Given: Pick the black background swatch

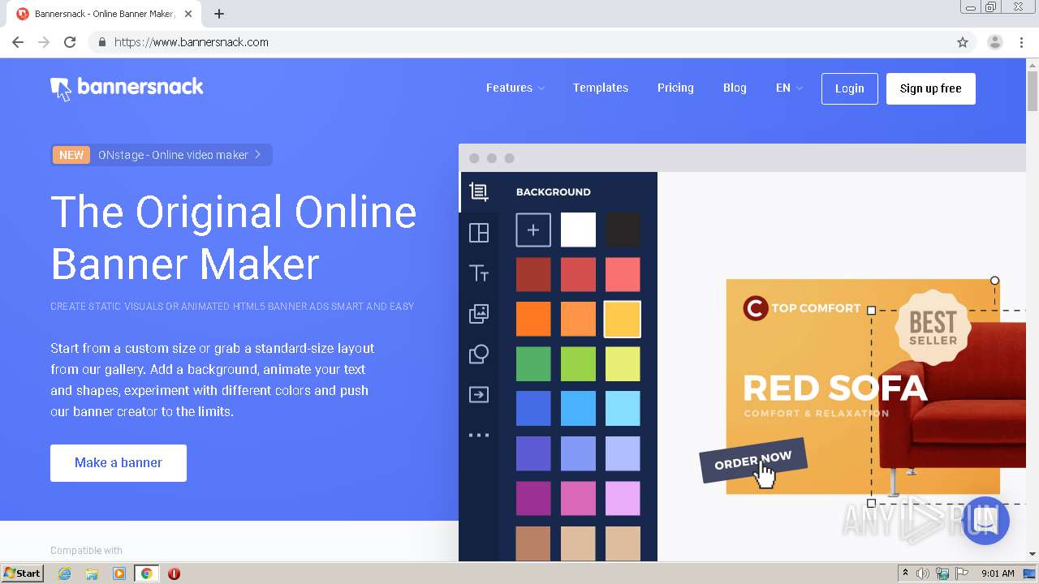Looking at the screenshot, I should [623, 230].
